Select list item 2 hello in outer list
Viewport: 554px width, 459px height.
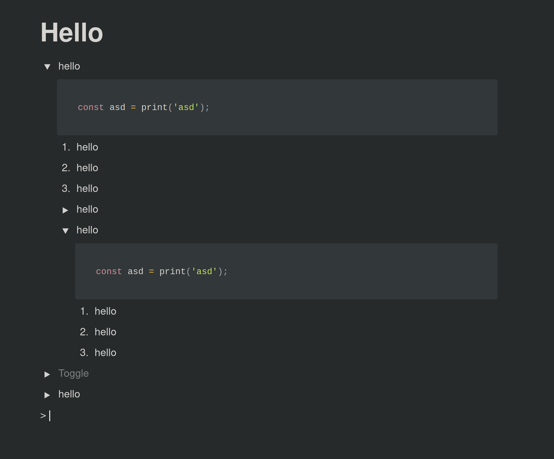[87, 168]
